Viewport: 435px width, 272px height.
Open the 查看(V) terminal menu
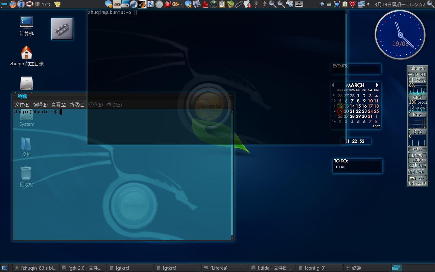coord(59,105)
